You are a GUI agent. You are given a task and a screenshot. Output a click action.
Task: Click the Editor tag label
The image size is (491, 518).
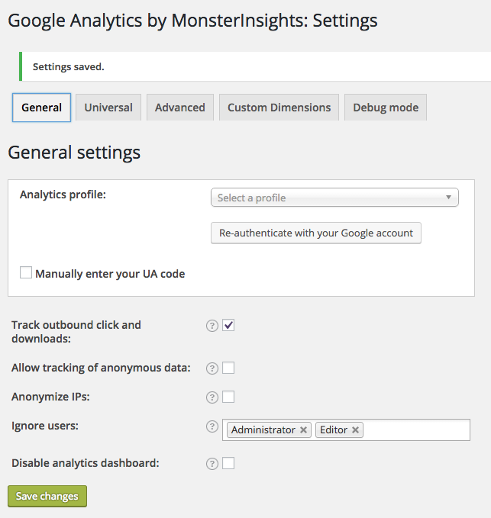(334, 430)
